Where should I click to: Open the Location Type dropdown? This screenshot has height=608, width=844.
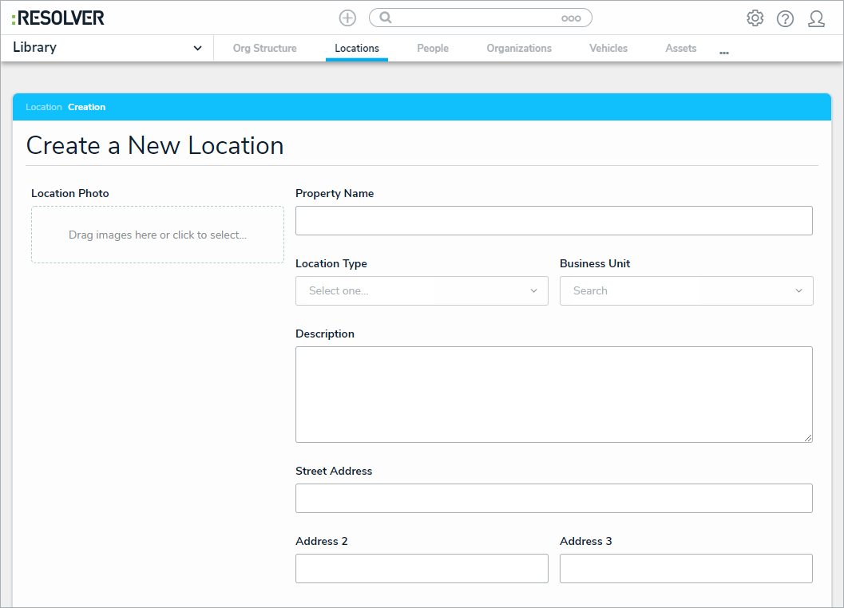(422, 291)
